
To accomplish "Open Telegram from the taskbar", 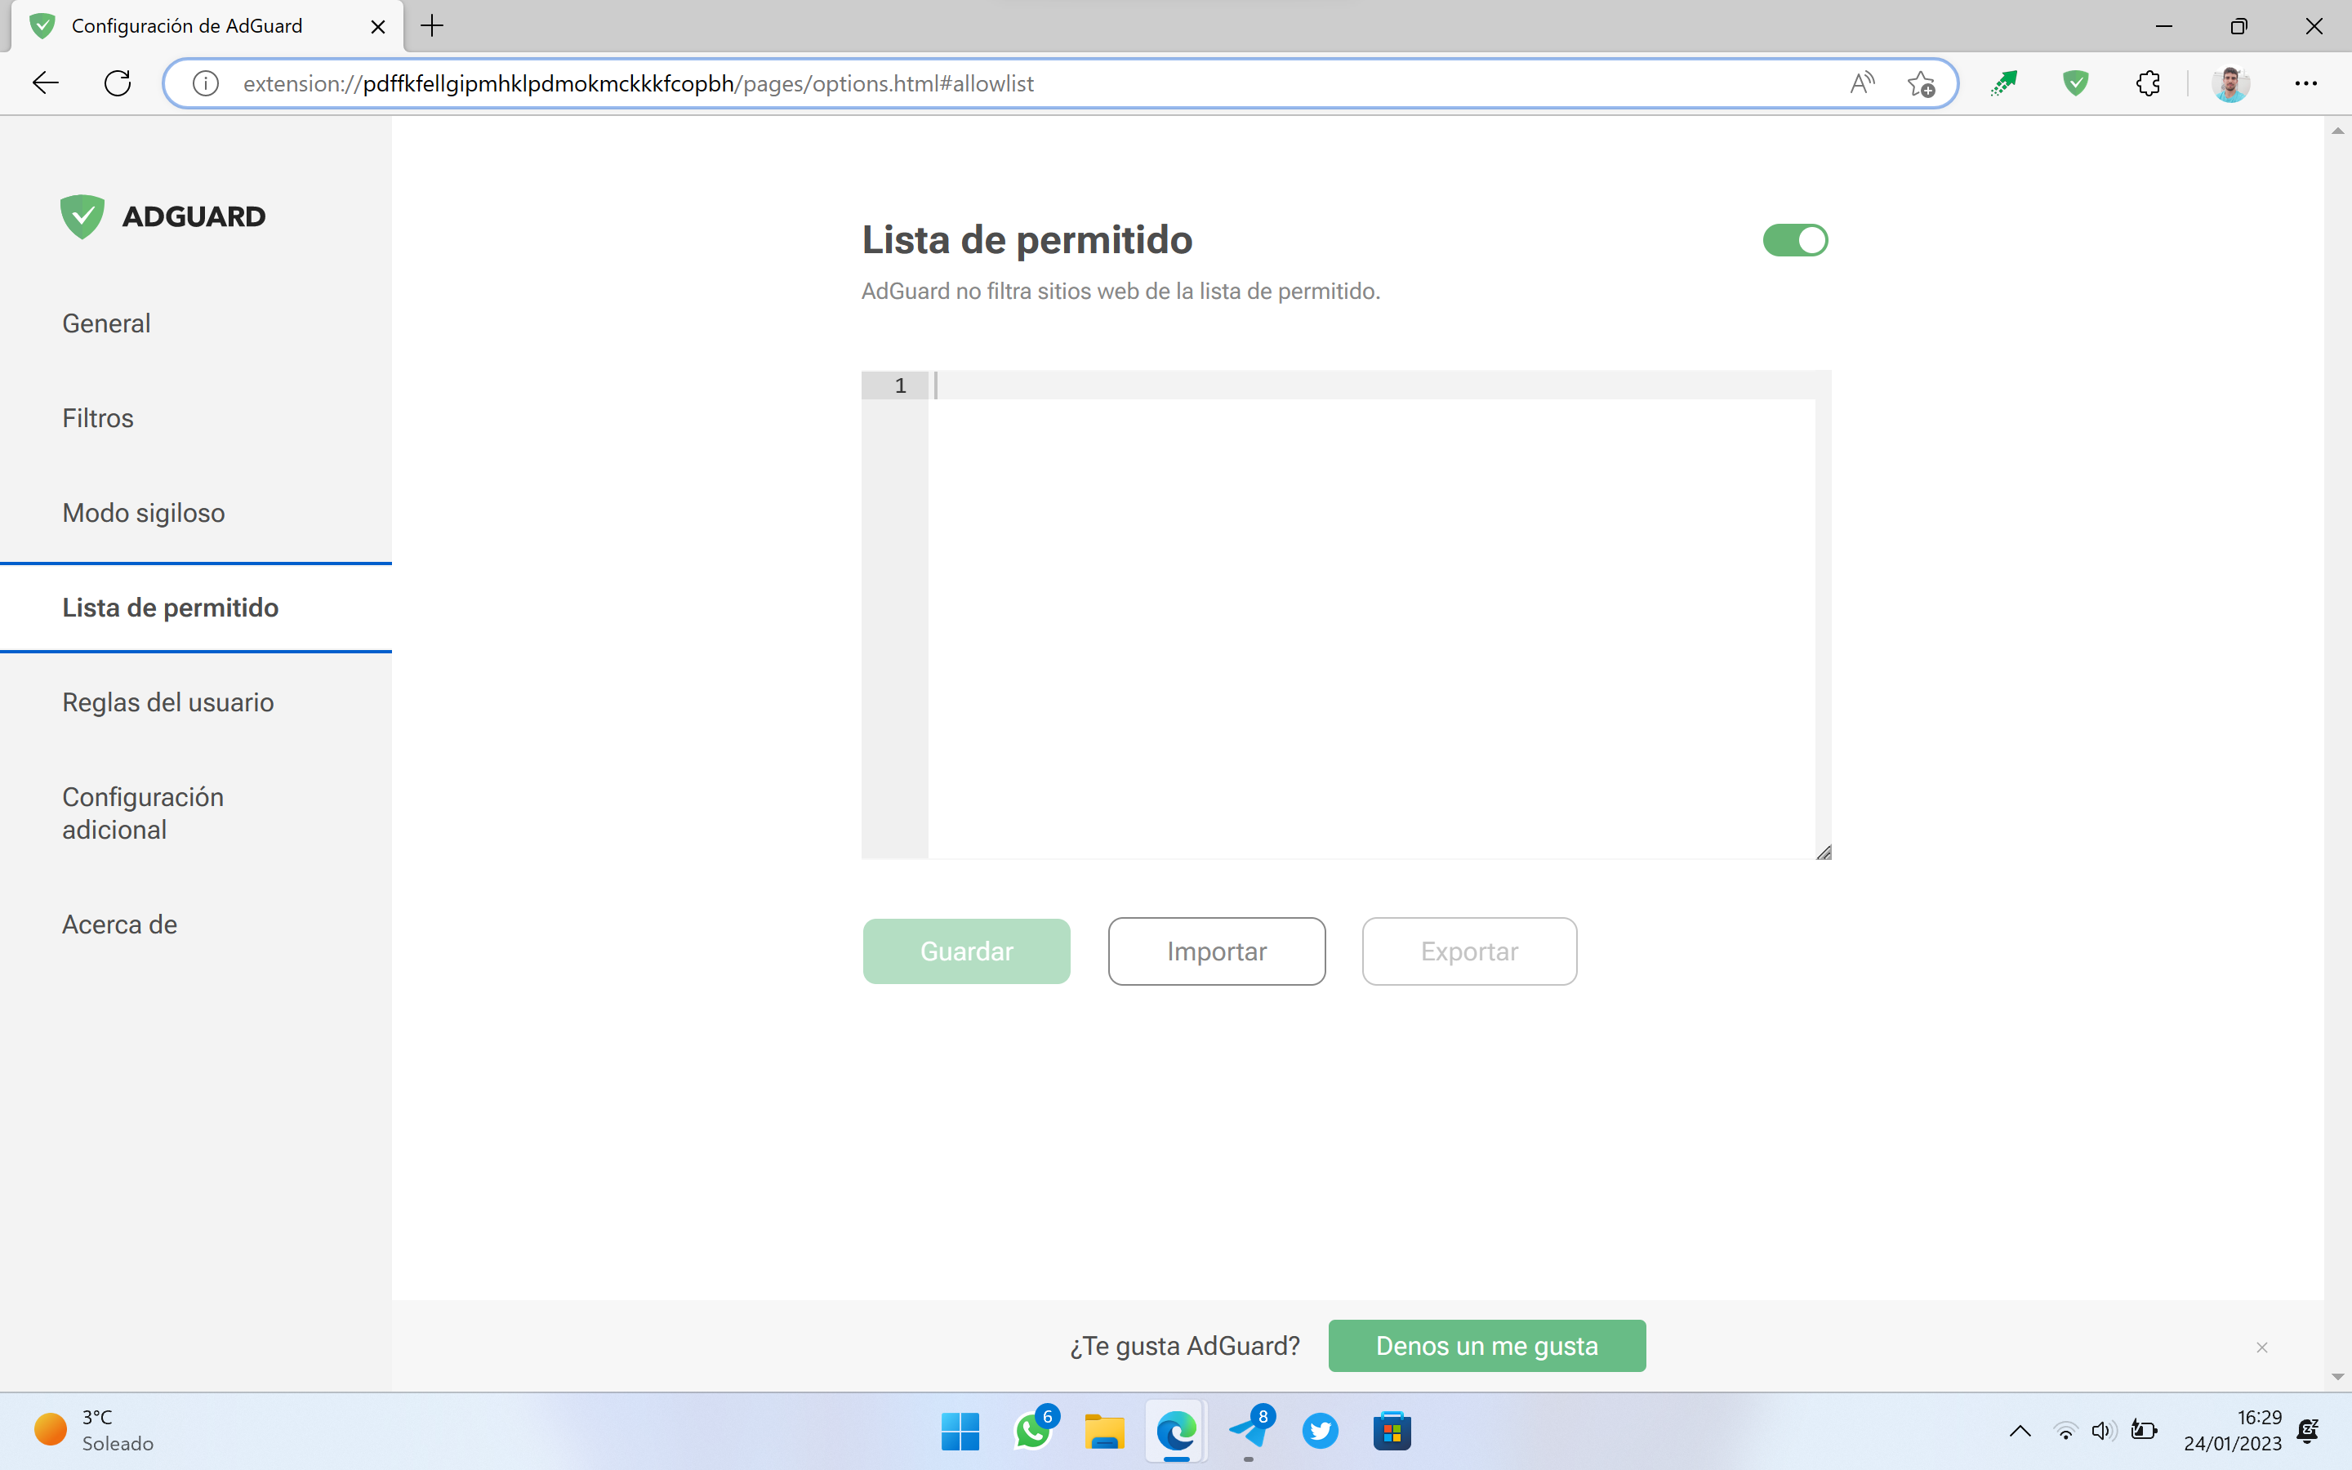I will tap(1249, 1430).
